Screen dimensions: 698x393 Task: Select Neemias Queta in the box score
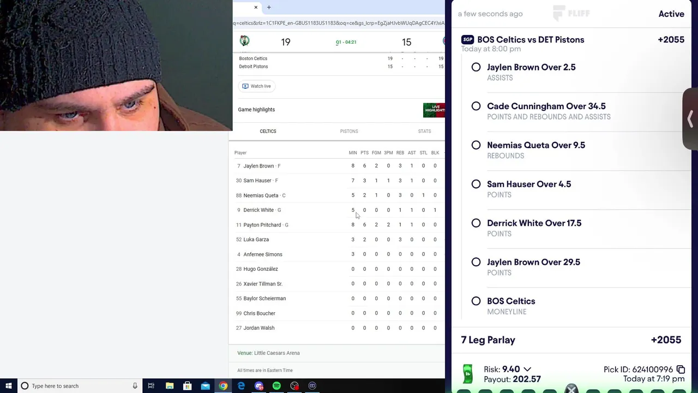pos(261,195)
